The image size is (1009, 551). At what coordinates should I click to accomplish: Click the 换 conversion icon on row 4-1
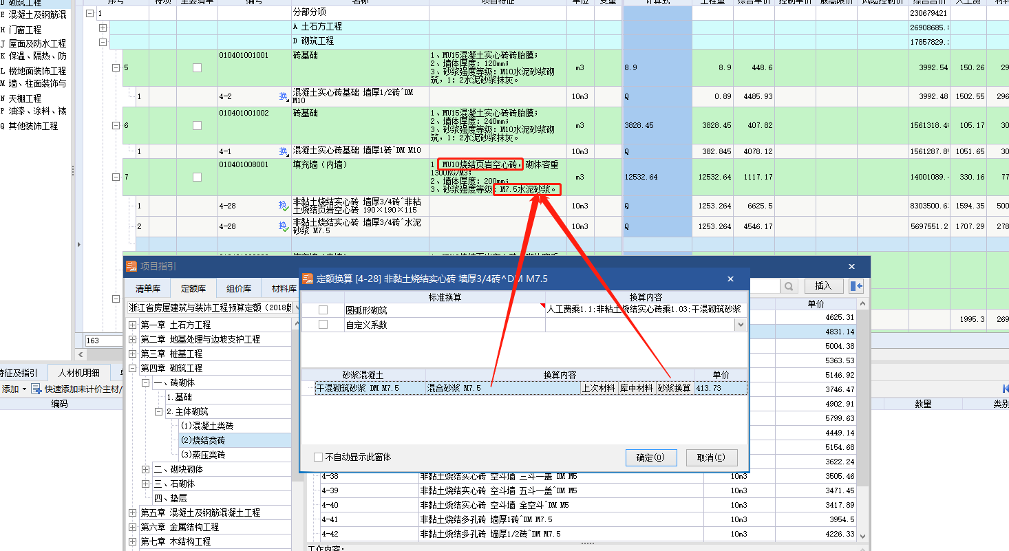pos(283,151)
